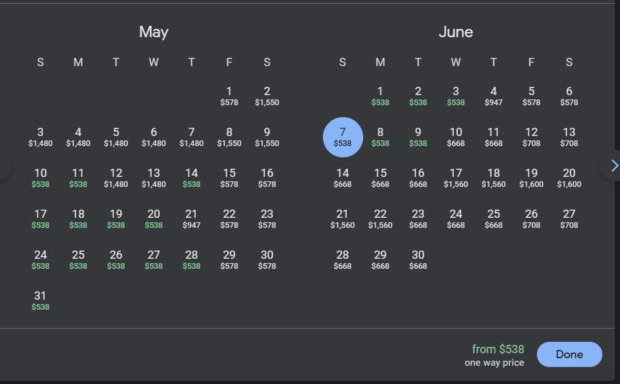The image size is (620, 384).
Task: Select June 19 priced at $1,600
Action: (x=531, y=178)
